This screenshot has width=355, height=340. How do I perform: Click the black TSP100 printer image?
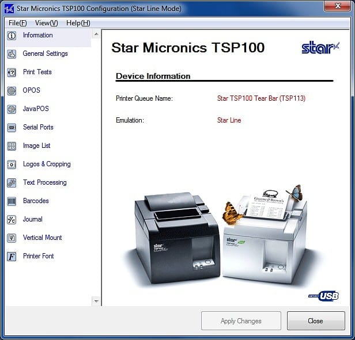coord(176,238)
